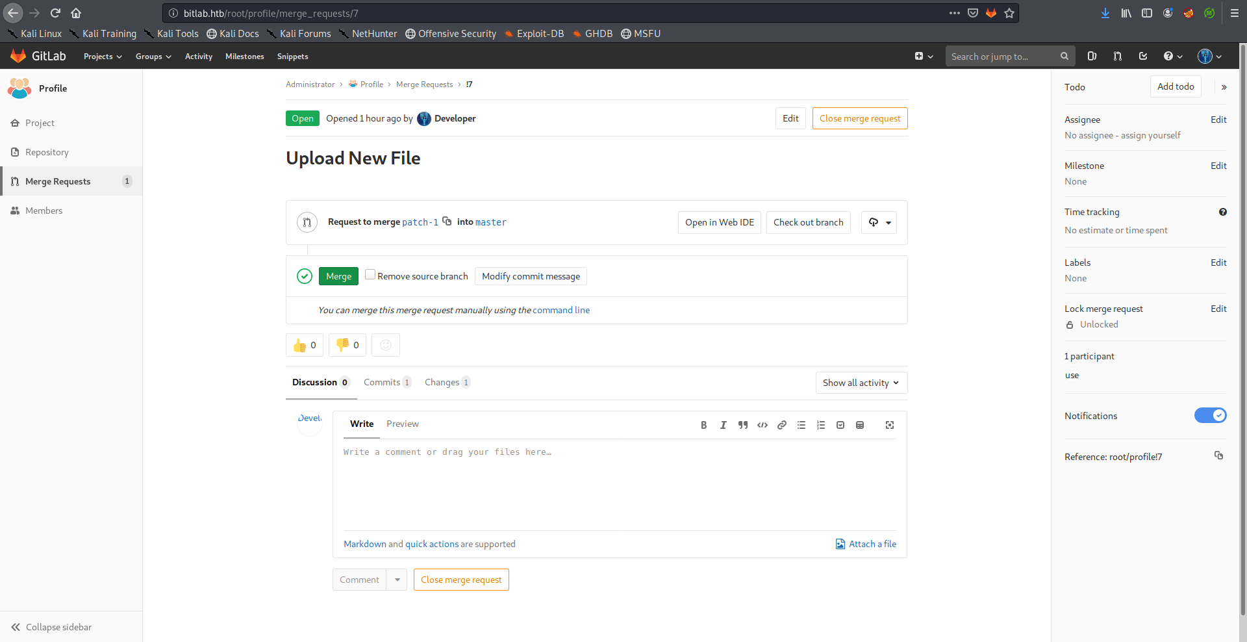1247x642 pixels.
Task: Enter full screen editor mode
Action: pos(890,425)
